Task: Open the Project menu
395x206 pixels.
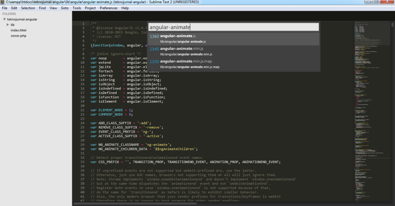Action: (90, 8)
